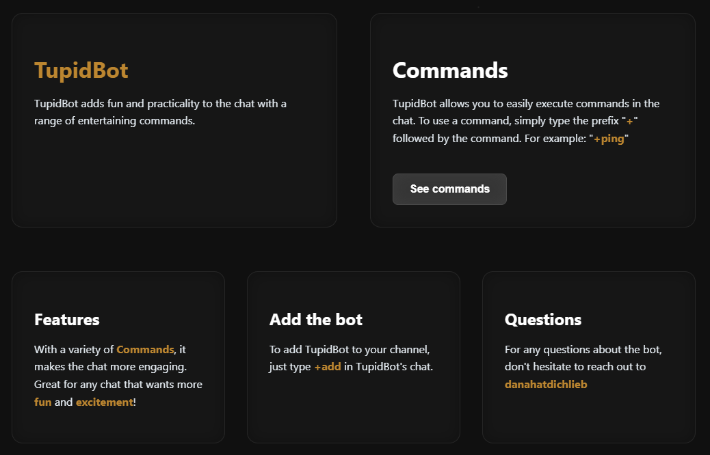Select the Commands card heading

point(449,70)
